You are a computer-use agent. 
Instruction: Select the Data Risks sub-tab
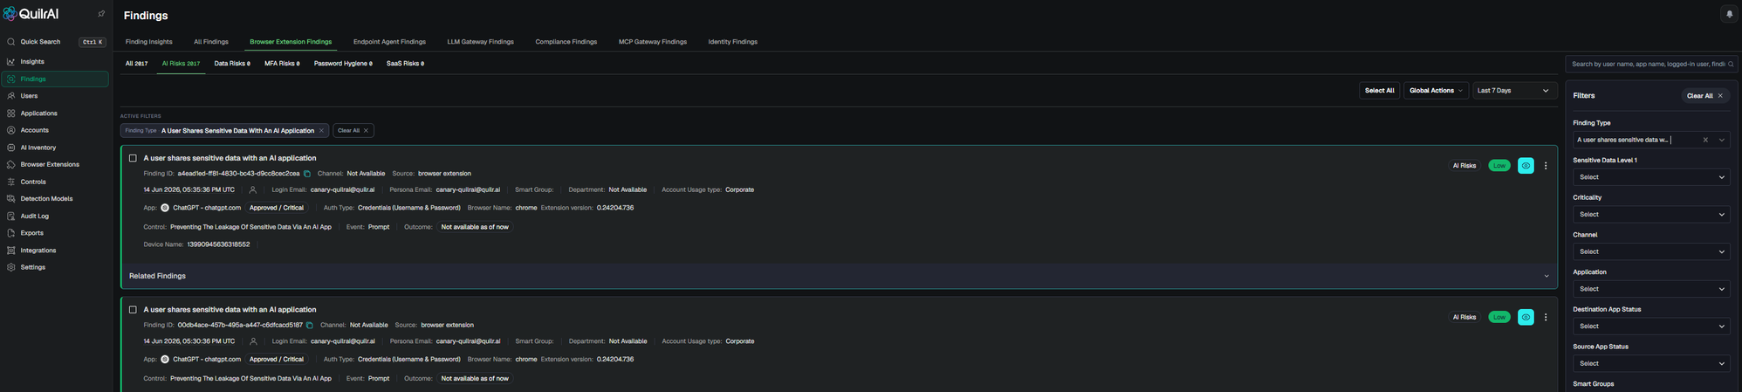click(x=232, y=64)
